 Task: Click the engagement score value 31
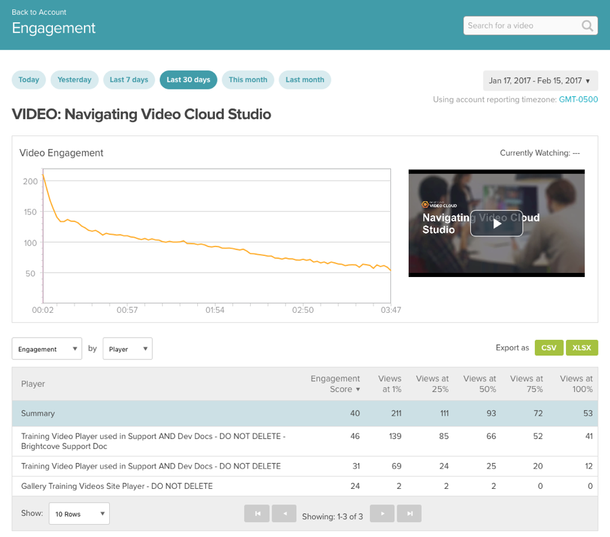[356, 467]
